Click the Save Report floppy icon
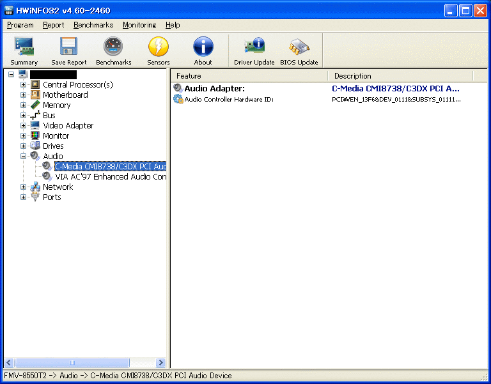Screen dimensions: 491x384 coord(68,47)
